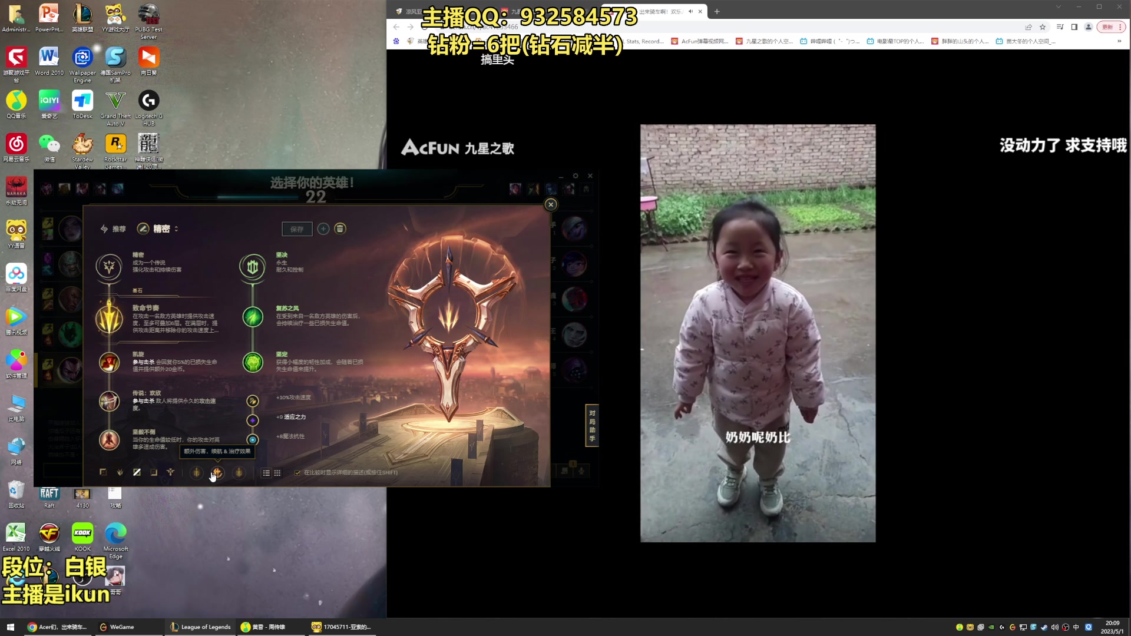Select the second claw-shaped style icon in bottom bar
1131x636 pixels.
[120, 472]
